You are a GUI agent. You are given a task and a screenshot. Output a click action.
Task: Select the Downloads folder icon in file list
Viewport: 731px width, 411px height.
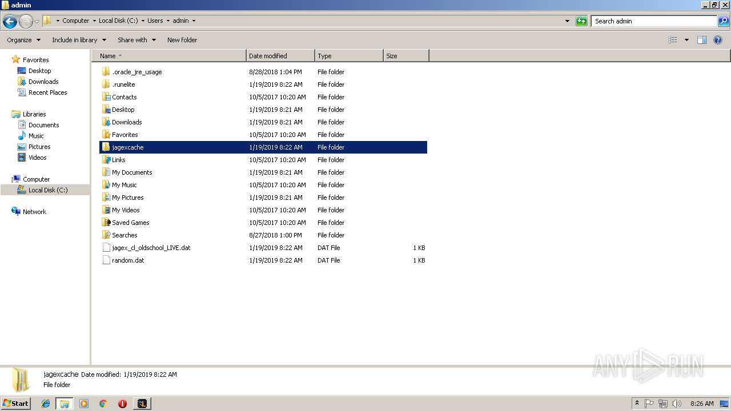pos(106,122)
